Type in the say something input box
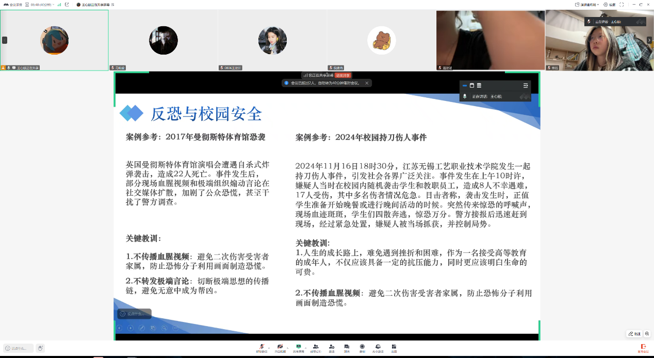This screenshot has height=358, width=654. 19,348
